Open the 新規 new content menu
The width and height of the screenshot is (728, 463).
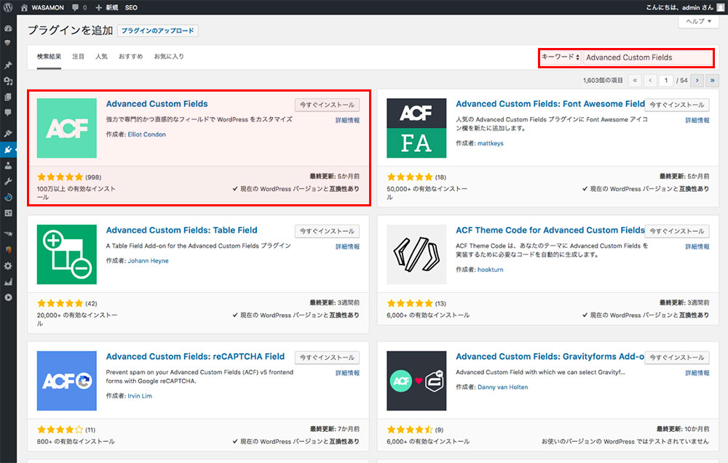pyautogui.click(x=107, y=7)
